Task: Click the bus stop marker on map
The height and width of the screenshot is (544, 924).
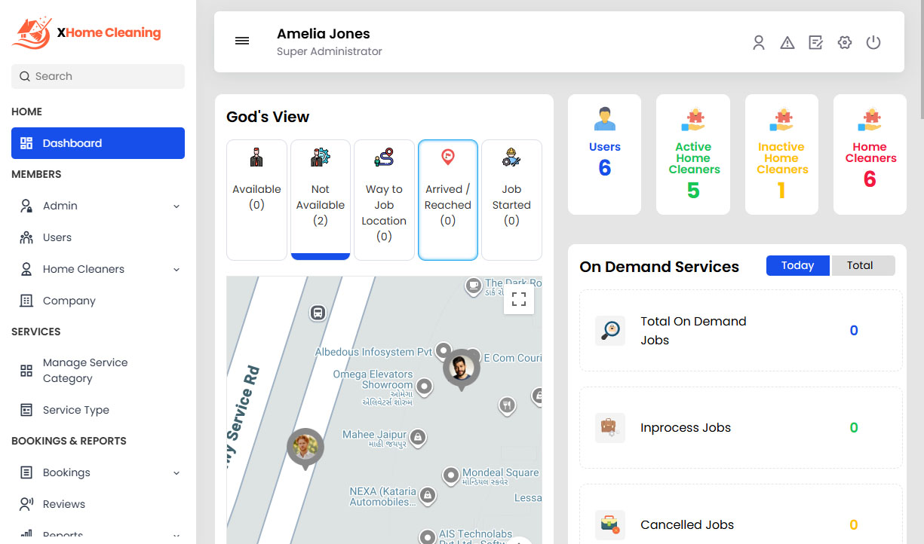Action: (318, 312)
